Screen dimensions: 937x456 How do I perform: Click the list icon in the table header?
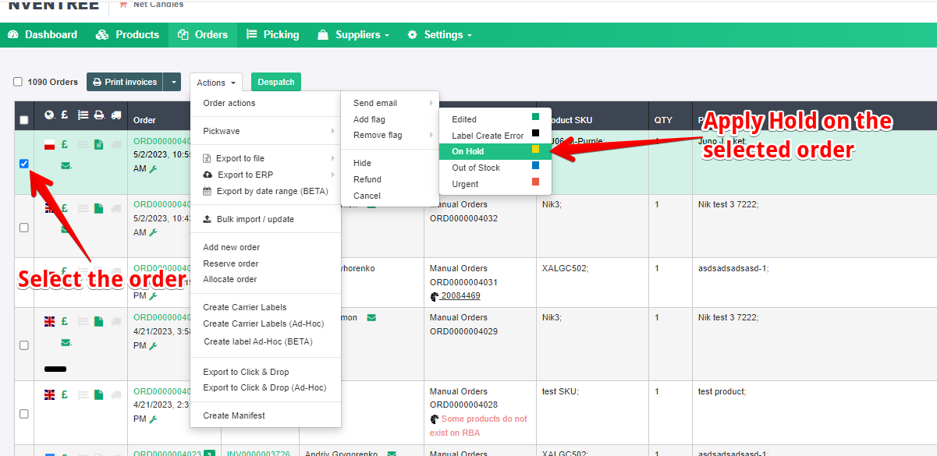coord(83,115)
